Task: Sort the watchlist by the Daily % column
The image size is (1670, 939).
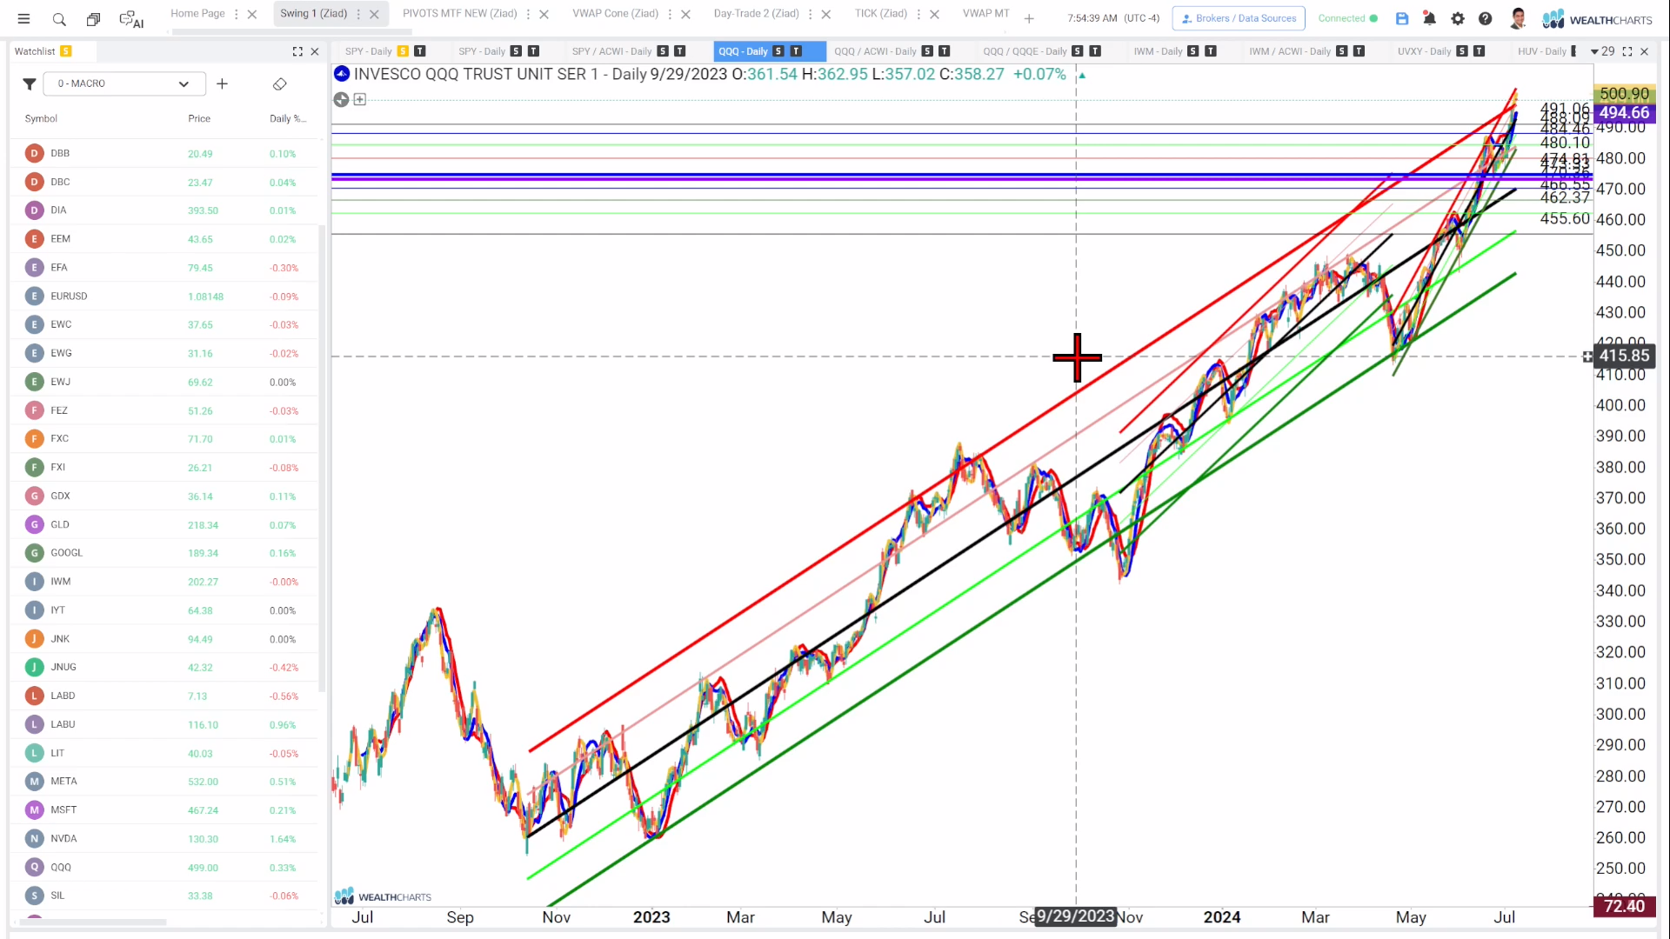Action: coord(287,118)
